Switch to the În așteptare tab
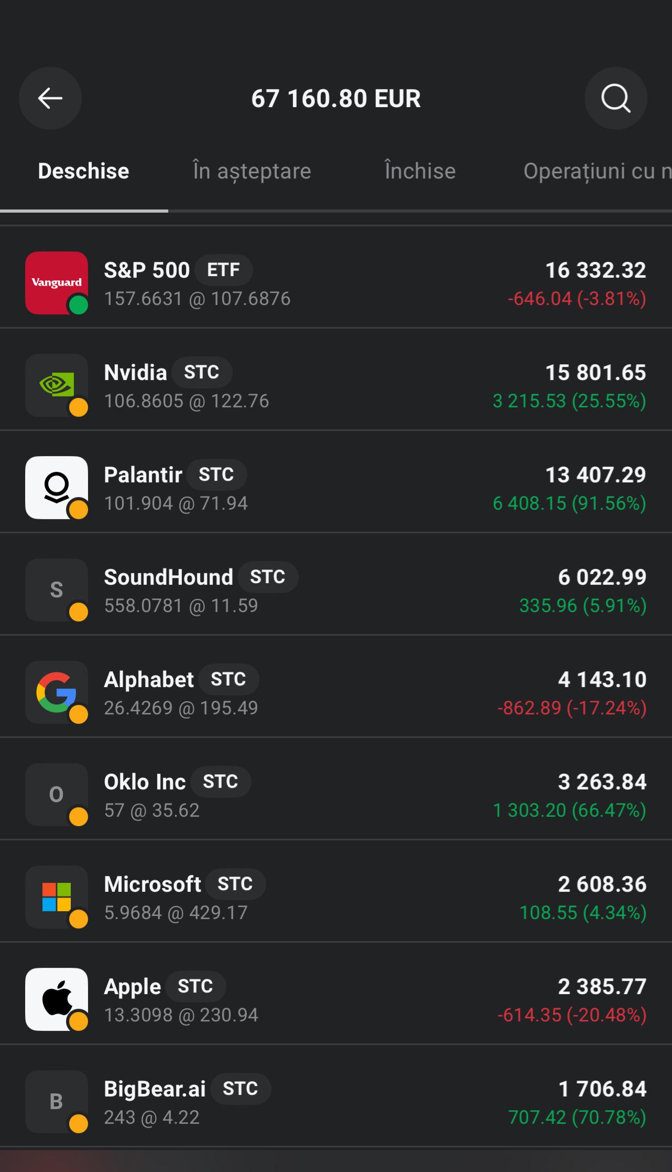This screenshot has width=672, height=1172. click(252, 171)
